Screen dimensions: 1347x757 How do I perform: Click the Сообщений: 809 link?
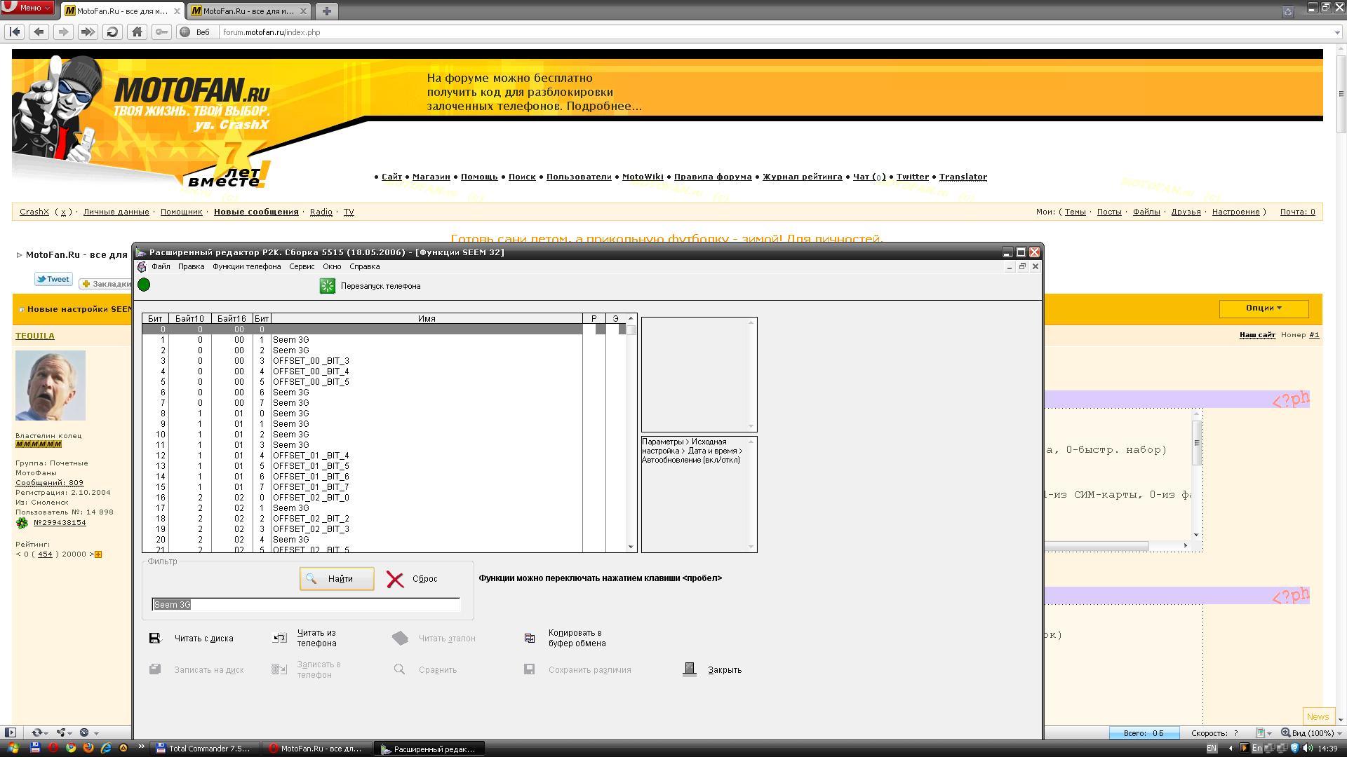click(x=49, y=483)
